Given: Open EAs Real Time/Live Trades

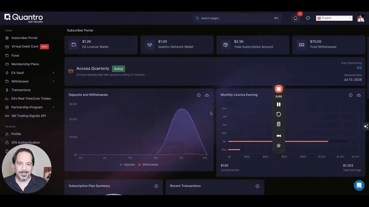Looking at the screenshot, I should pos(31,98).
